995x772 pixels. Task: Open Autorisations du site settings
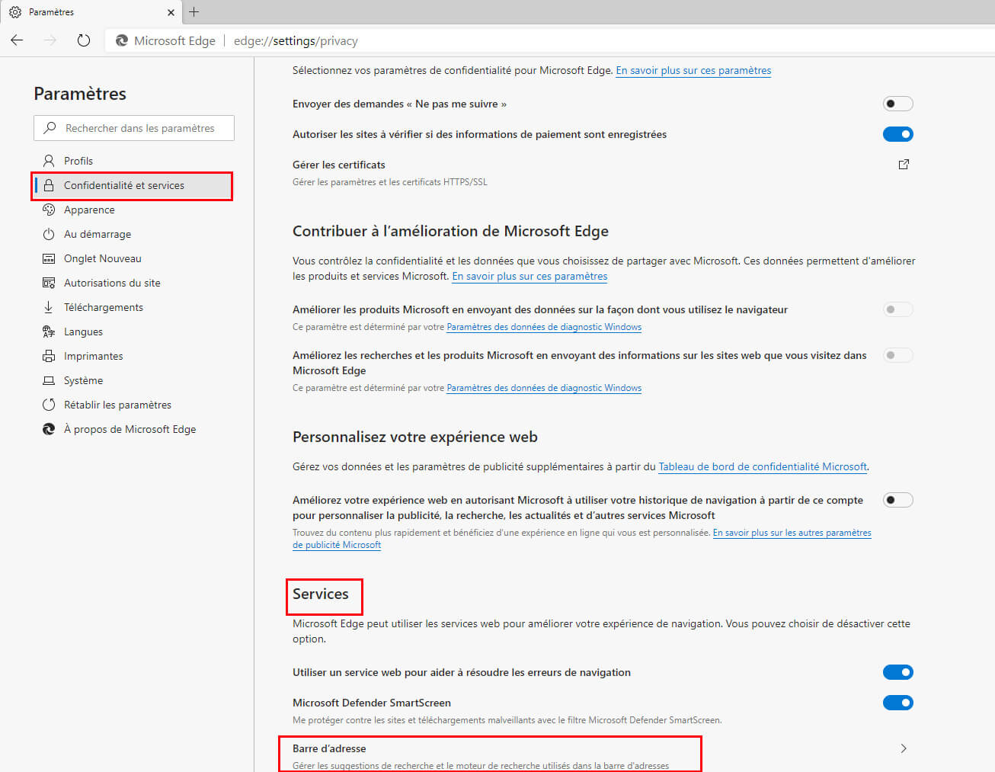134,283
